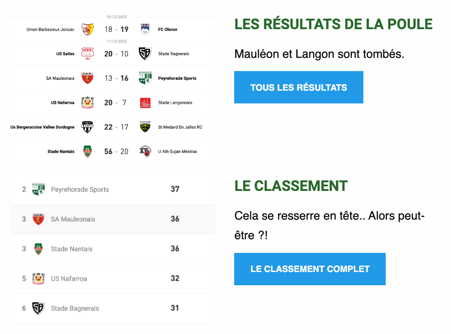Click the Us Bergeracoise USB shield logo

click(88, 127)
